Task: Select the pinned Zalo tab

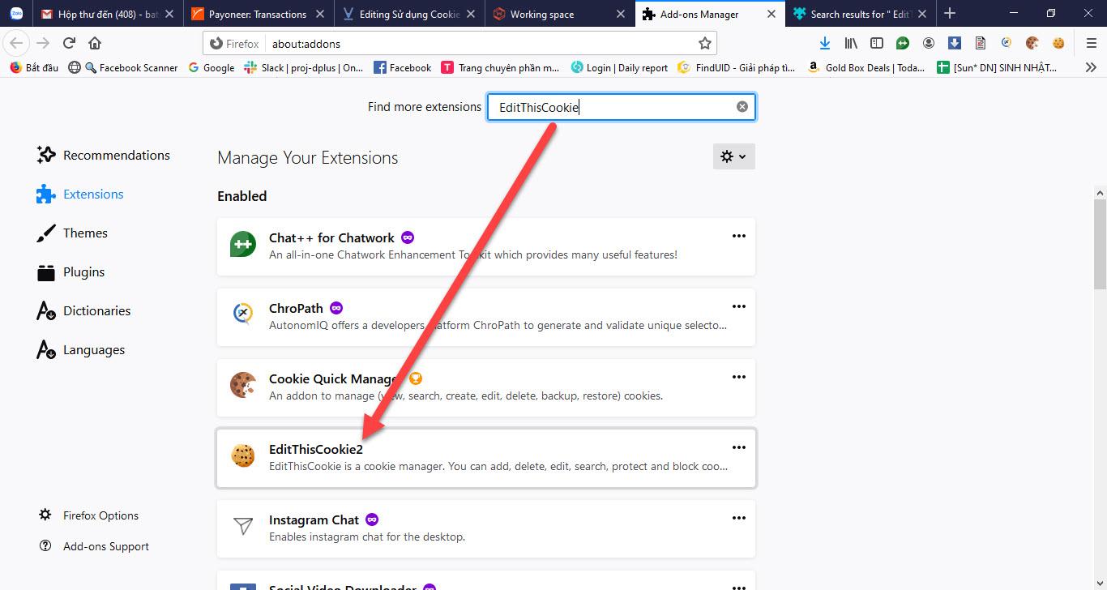Action: pyautogui.click(x=16, y=13)
